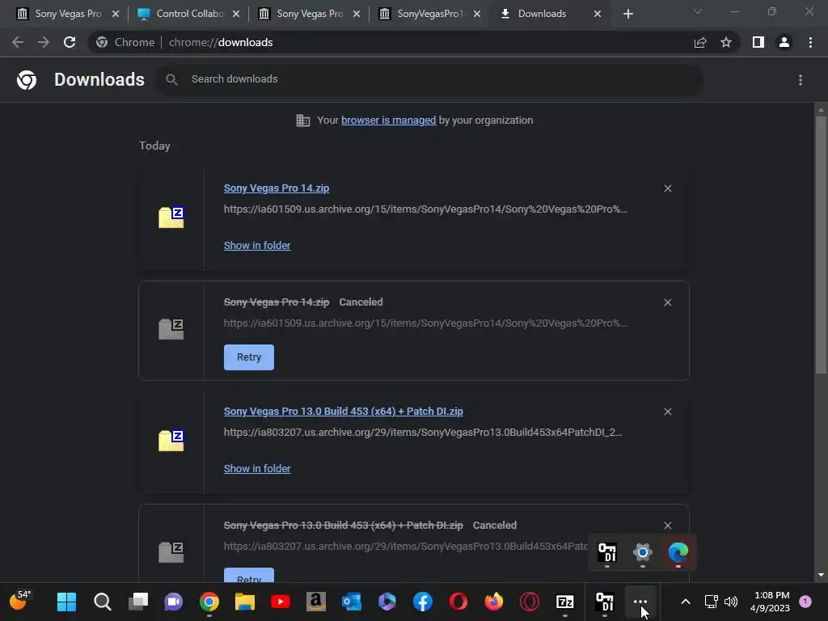Screen dimensions: 828x621
Task: Open Sony Vegas Pro 13.0 Build 453 zip link
Action: [x=343, y=412]
